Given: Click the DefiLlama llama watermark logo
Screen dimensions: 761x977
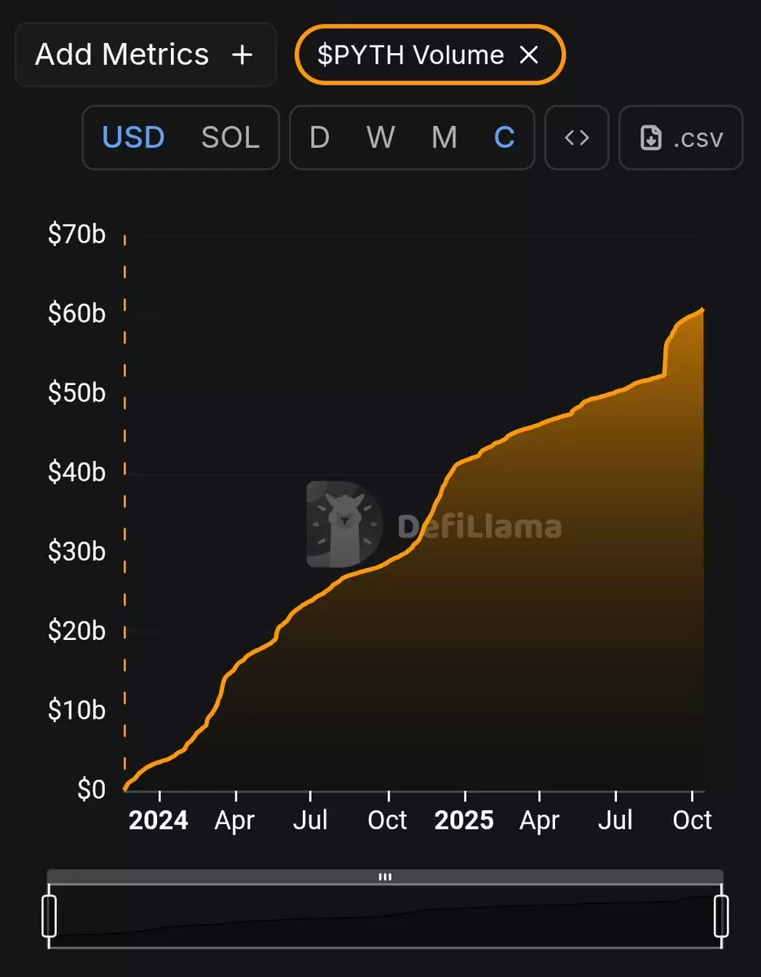Looking at the screenshot, I should (x=344, y=524).
